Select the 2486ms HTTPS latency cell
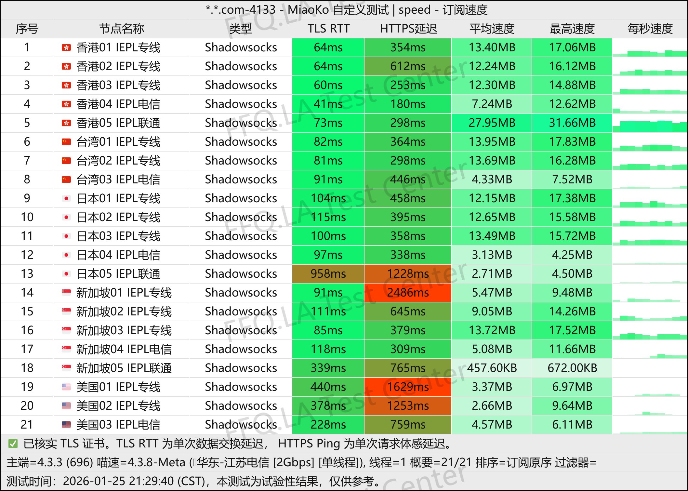The width and height of the screenshot is (688, 491). point(408,293)
